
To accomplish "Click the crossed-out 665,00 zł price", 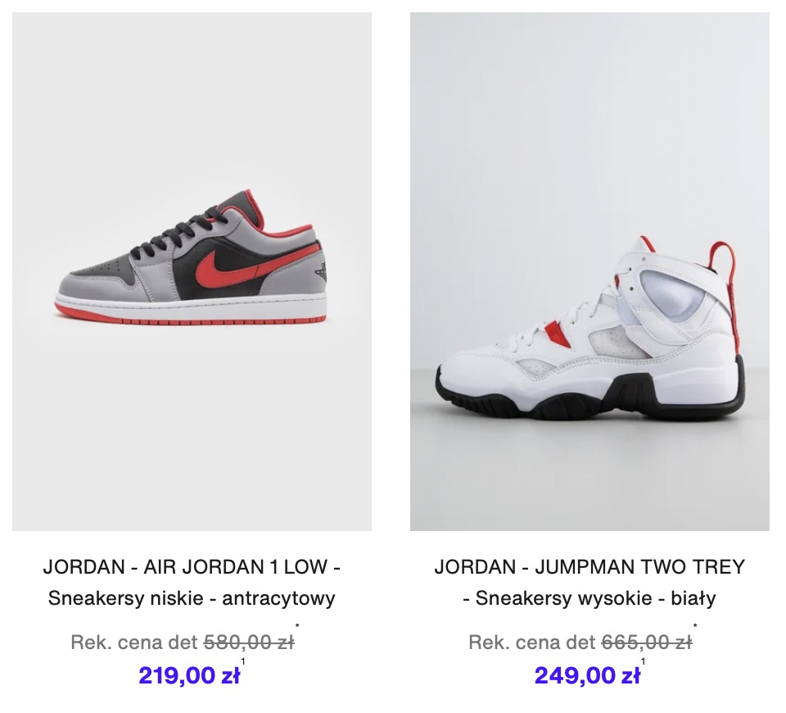I will tap(647, 643).
